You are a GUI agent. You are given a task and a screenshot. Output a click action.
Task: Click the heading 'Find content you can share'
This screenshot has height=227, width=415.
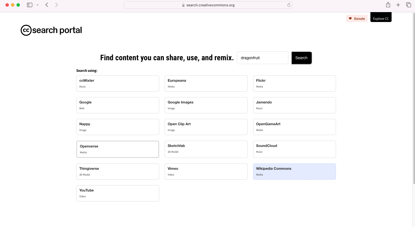pos(167,58)
